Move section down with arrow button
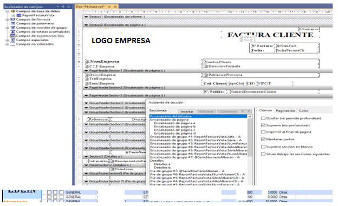Image resolution: width=338 pixels, height=206 pixels. 249,111
